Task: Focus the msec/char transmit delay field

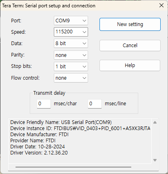Action: coord(44,104)
